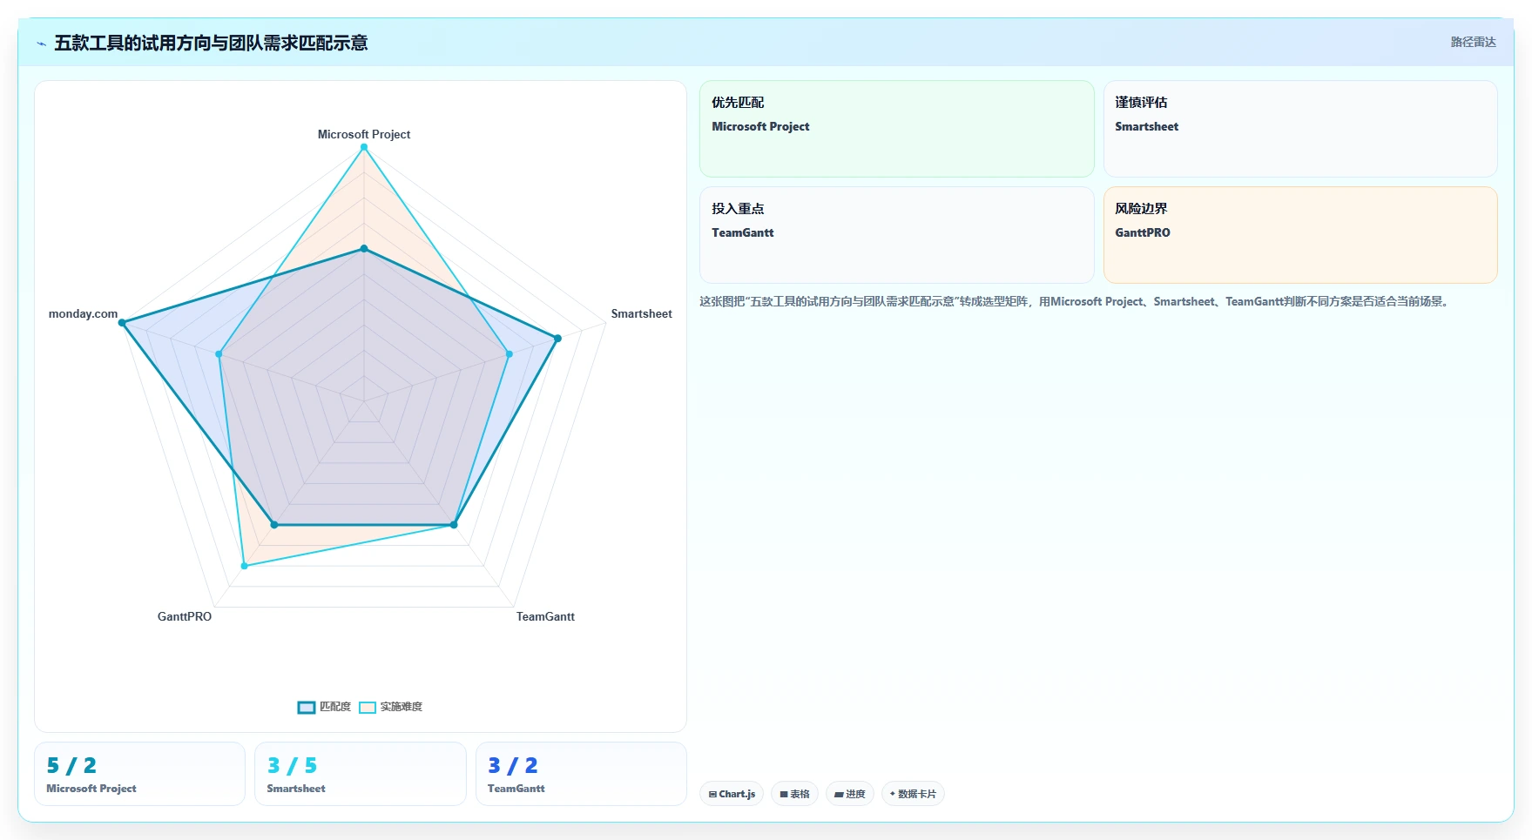Select the 进度 tag chip
Screen dimensions: 1532x840
coord(849,794)
